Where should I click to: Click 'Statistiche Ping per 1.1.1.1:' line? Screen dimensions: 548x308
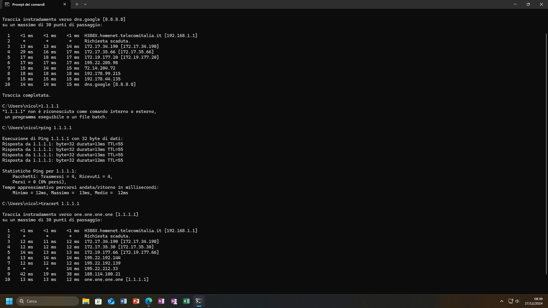coord(39,171)
